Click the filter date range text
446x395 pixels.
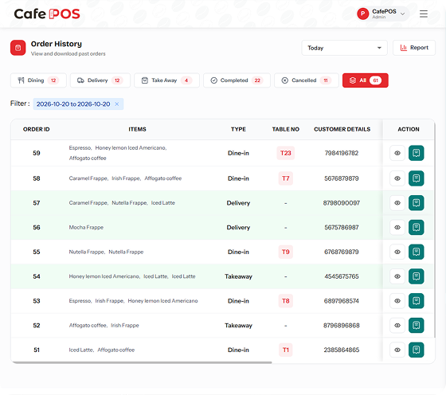73,104
